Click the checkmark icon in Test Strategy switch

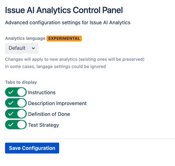[11, 125]
